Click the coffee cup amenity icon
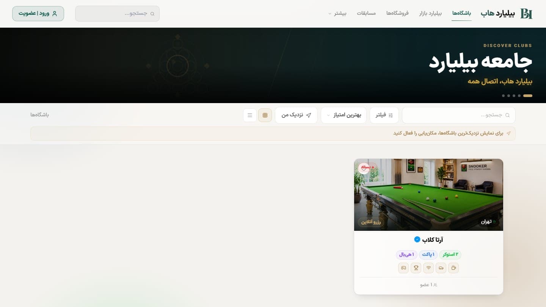The height and width of the screenshot is (307, 546). click(x=453, y=268)
